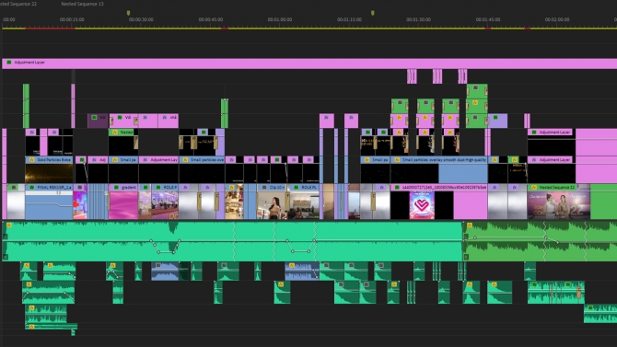The height and width of the screenshot is (347, 617).
Task: Select the Gold Particles clip title
Action: [x=54, y=160]
